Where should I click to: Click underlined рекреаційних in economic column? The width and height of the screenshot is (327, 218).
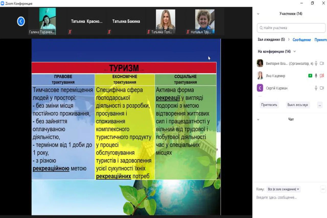coord(114,176)
